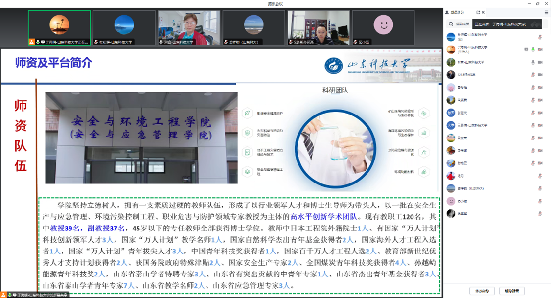Click the muted mic icon for 海月
This screenshot has height=298, width=551.
pyautogui.click(x=540, y=176)
